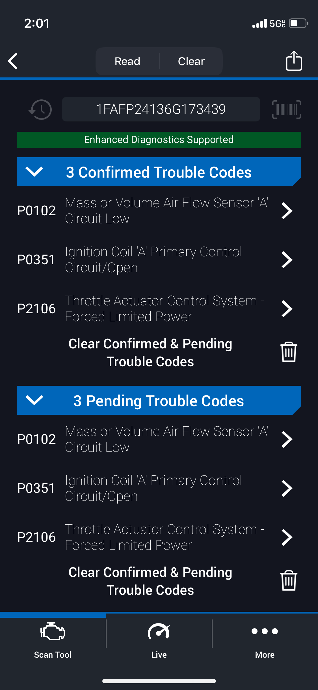
Task: Tap the share icon in header
Action: (x=294, y=61)
